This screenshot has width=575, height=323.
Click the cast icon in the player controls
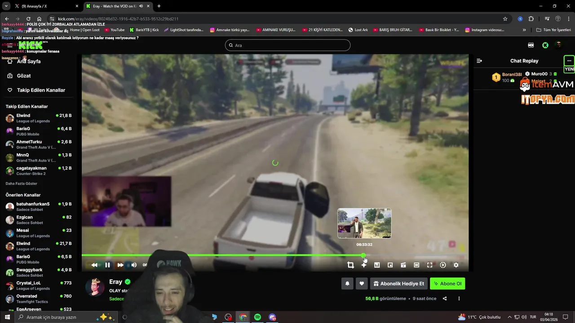(403, 265)
